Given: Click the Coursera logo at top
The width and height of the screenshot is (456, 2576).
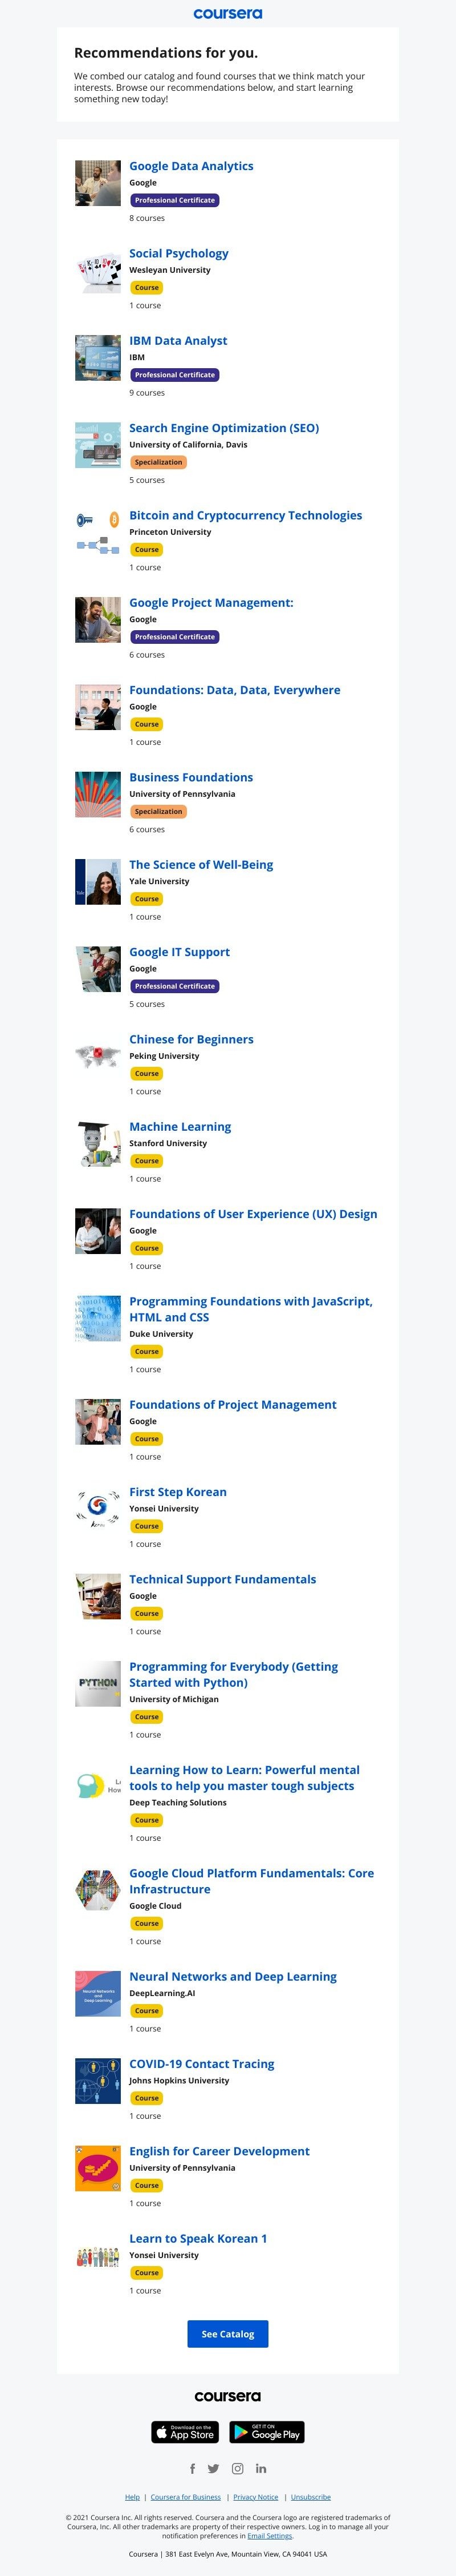Looking at the screenshot, I should click(x=227, y=14).
